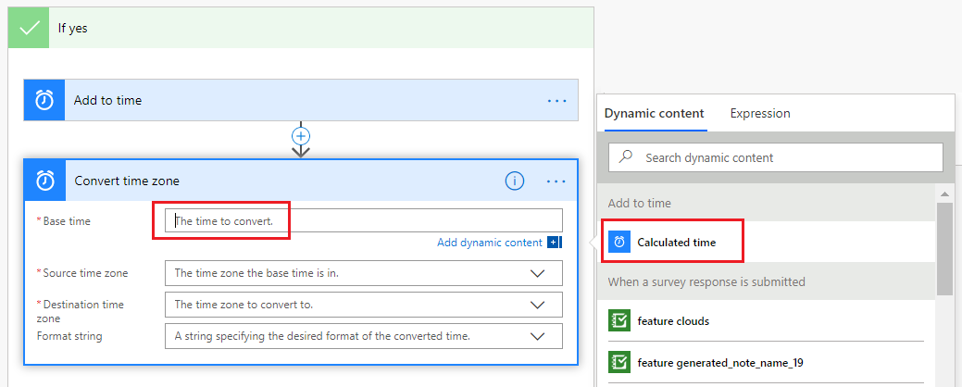Image resolution: width=962 pixels, height=387 pixels.
Task: Expand the Destination time zone dropdown
Action: pyautogui.click(x=537, y=305)
